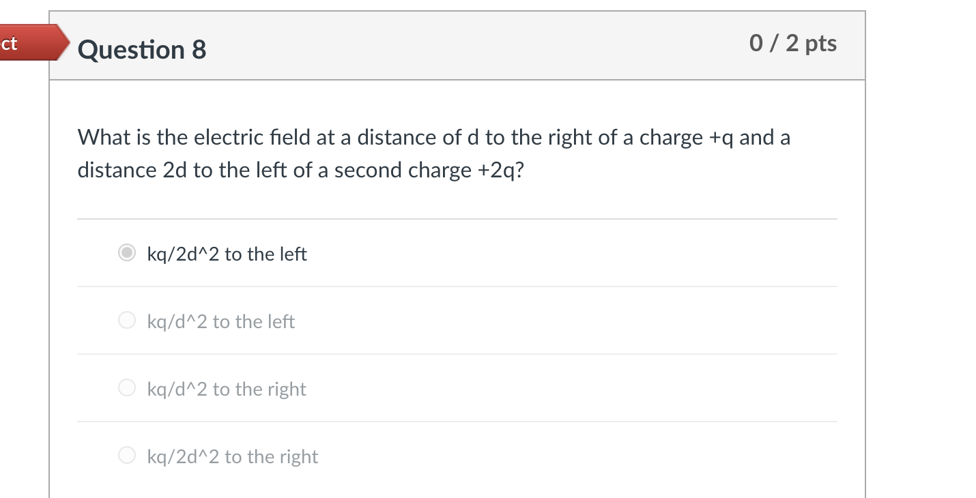Click the radio circle next to the second option
The image size is (976, 498).
click(x=127, y=319)
